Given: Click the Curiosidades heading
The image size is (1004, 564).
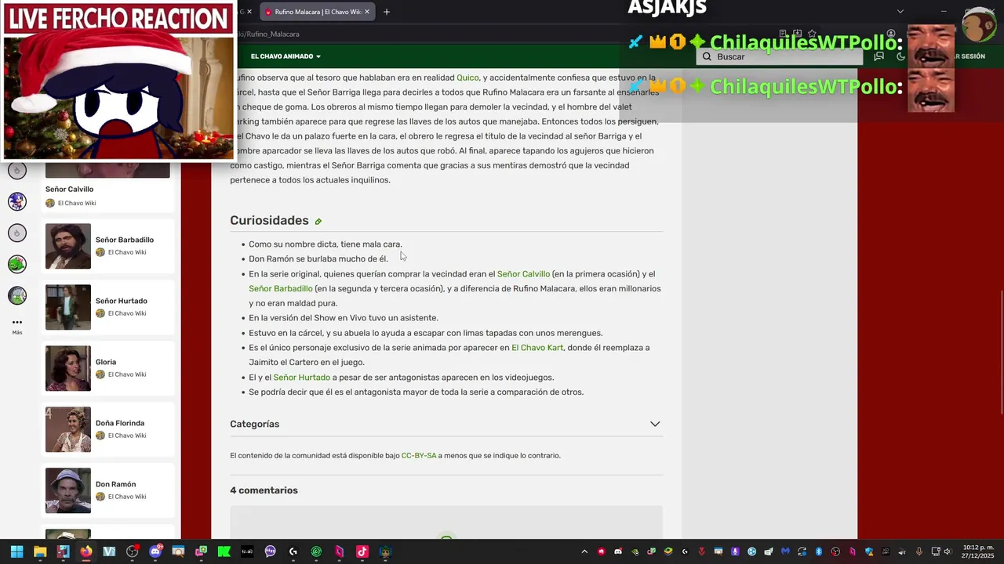Looking at the screenshot, I should [x=269, y=221].
